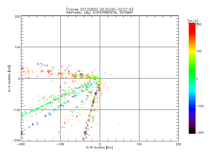Click the colorbar label '100'
The height and width of the screenshot is (157, 210).
[x=199, y=51]
